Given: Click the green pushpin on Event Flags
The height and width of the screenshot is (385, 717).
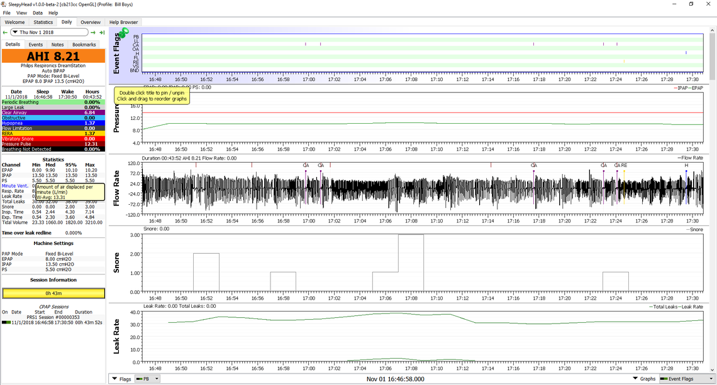Looking at the screenshot, I should (123, 32).
